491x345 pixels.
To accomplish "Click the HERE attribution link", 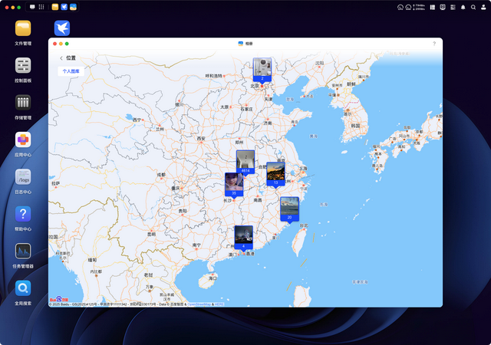I will point(219,304).
